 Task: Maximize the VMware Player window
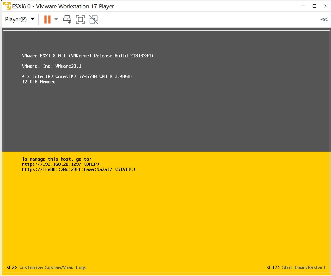(x=314, y=6)
